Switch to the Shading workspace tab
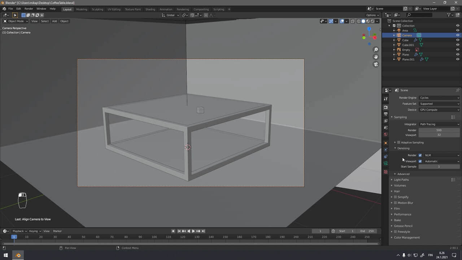 coord(150,9)
